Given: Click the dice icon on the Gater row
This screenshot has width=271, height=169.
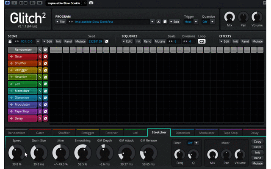Looking at the screenshot, I should tap(45, 57).
